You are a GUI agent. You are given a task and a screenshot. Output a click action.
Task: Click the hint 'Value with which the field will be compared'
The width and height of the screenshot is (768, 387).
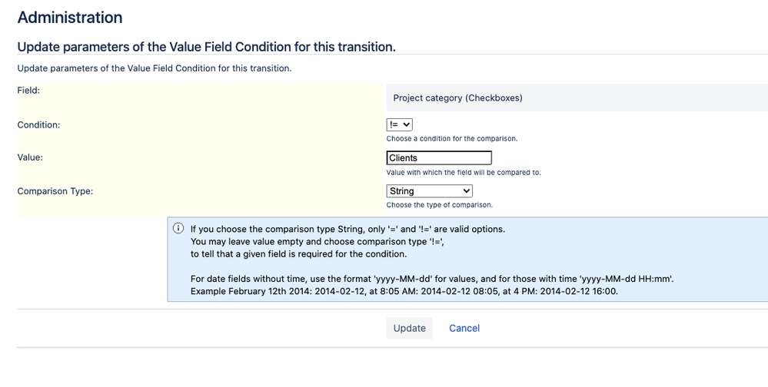pyautogui.click(x=464, y=172)
